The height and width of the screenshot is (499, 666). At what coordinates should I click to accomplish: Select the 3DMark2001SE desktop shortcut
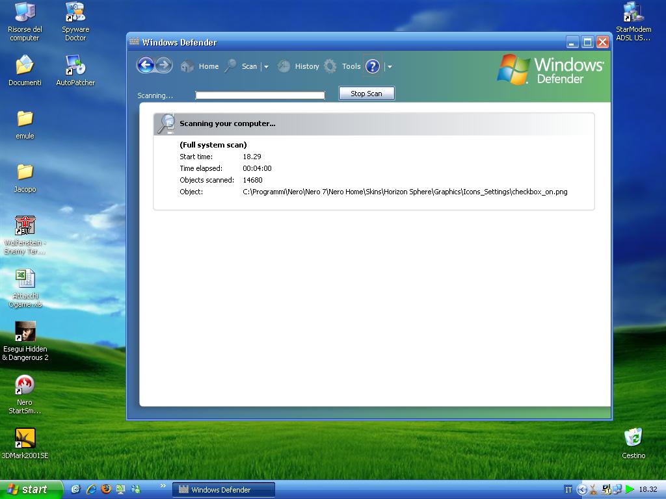click(x=25, y=443)
